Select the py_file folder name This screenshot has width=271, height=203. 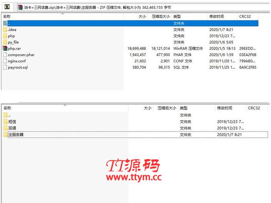coord(13,42)
